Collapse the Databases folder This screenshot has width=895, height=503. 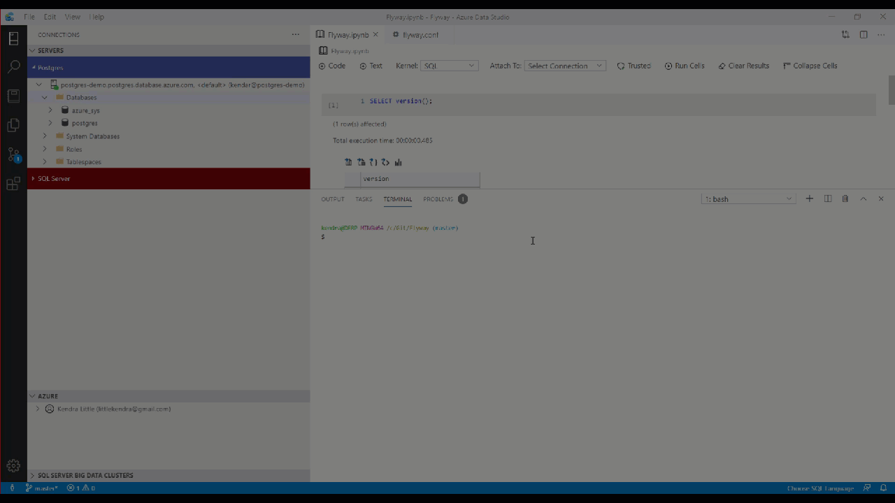coord(45,97)
